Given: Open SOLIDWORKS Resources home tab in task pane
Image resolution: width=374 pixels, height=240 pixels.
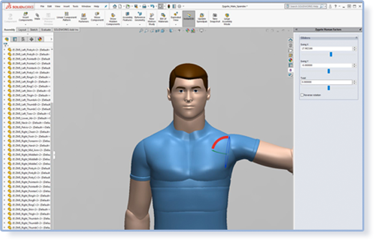Looking at the screenshot, I should pyautogui.click(x=290, y=40).
